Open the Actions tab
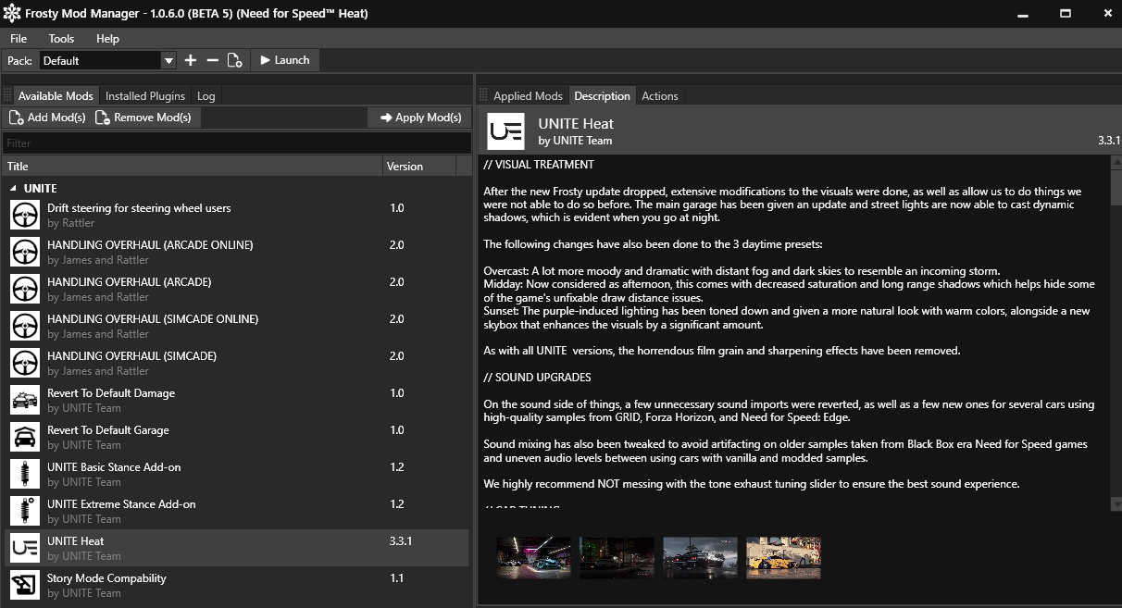Screen dimensions: 1122x608 [660, 95]
